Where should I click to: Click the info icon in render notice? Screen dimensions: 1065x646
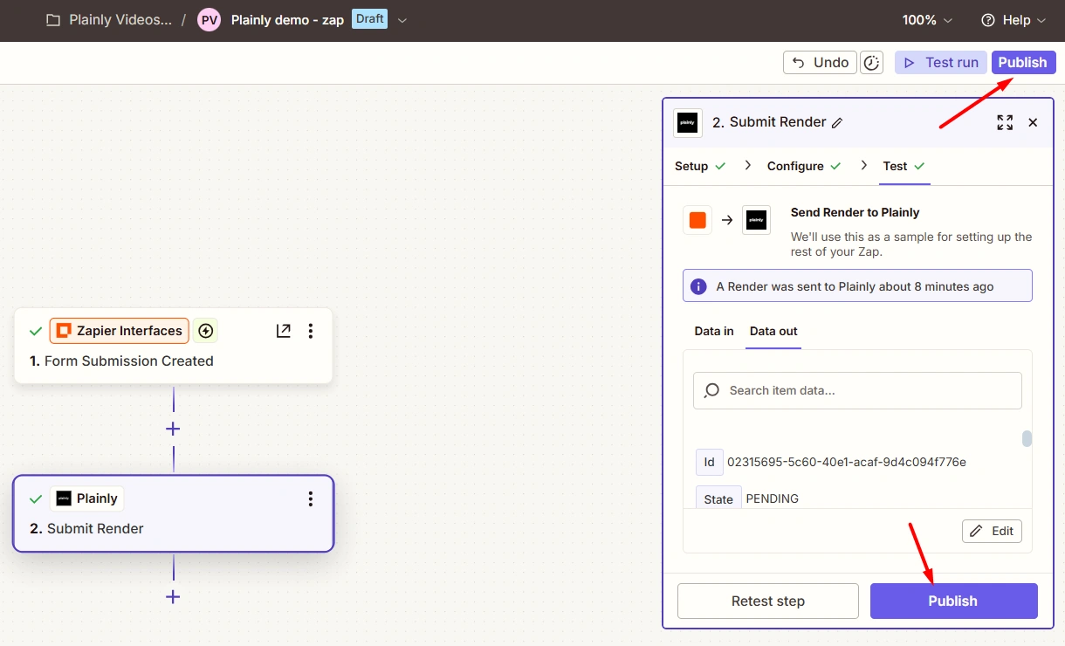[698, 286]
